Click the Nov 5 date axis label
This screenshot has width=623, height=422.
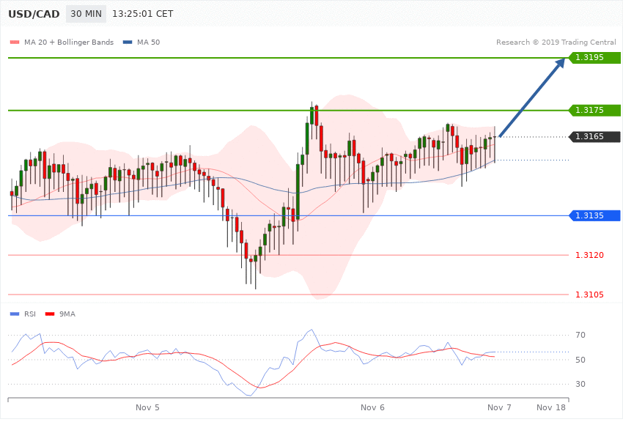tap(147, 407)
